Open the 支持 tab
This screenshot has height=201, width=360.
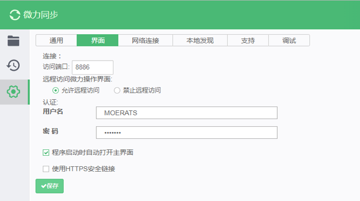(248, 40)
